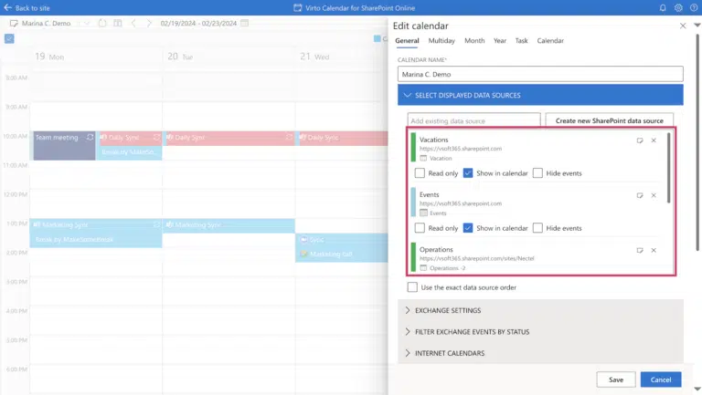
Task: Click the edit calendar icon beside Marina C. Demo
Action: [14, 23]
